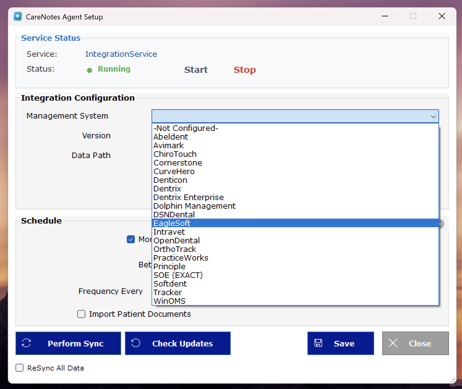Choose the Dentrix option
This screenshot has width=462, height=389.
point(295,189)
